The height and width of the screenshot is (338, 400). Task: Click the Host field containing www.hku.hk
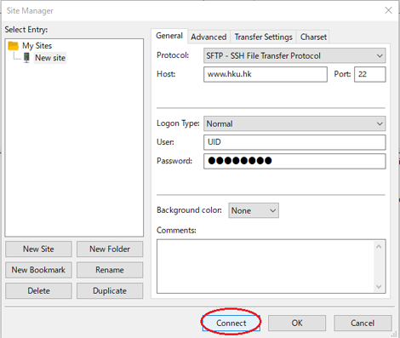point(266,74)
